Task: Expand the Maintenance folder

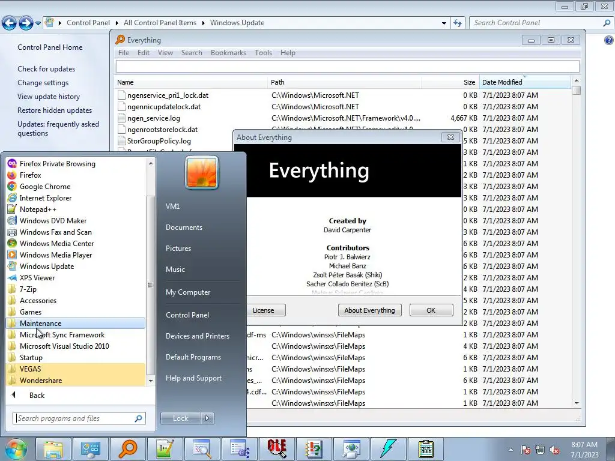Action: tap(40, 323)
